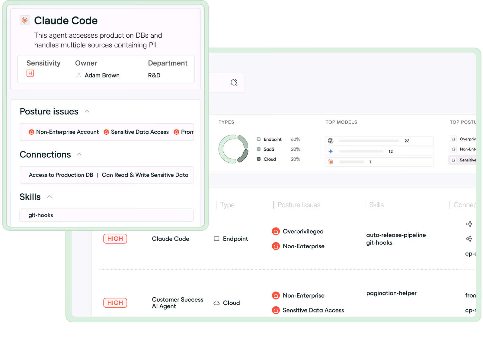Image resolution: width=483 pixels, height=338 pixels.
Task: Click the 'Endpoint' legend label at 60%
Action: coord(273,139)
